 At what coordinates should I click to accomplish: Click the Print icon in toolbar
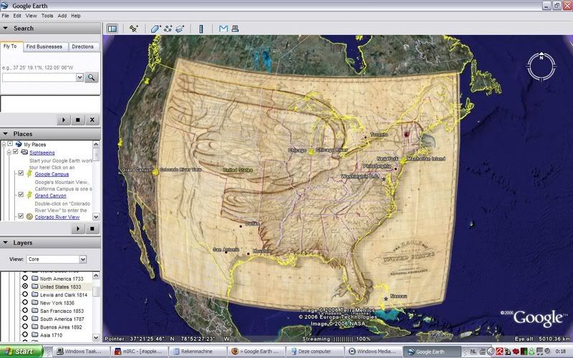pos(235,28)
